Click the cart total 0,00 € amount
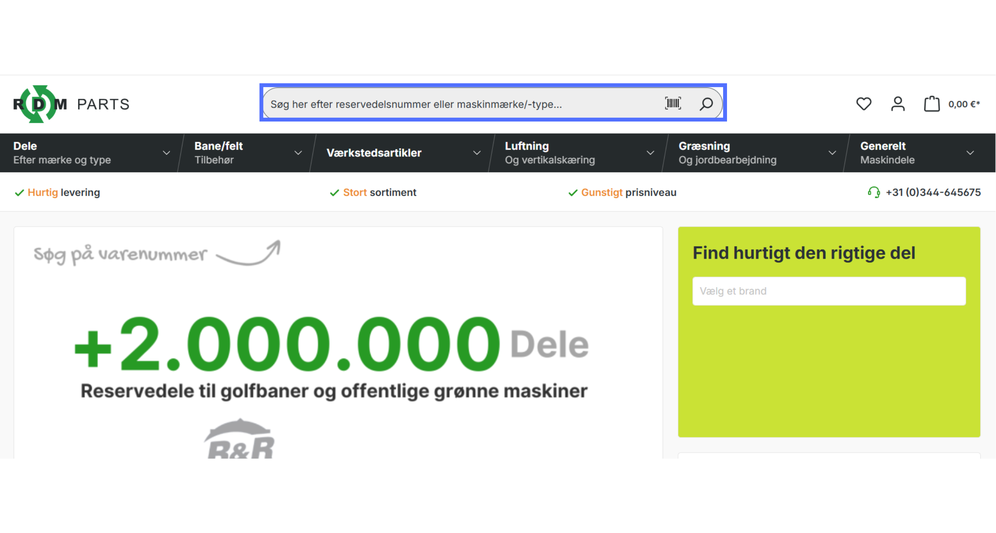Image resolution: width=996 pixels, height=533 pixels. [x=963, y=104]
